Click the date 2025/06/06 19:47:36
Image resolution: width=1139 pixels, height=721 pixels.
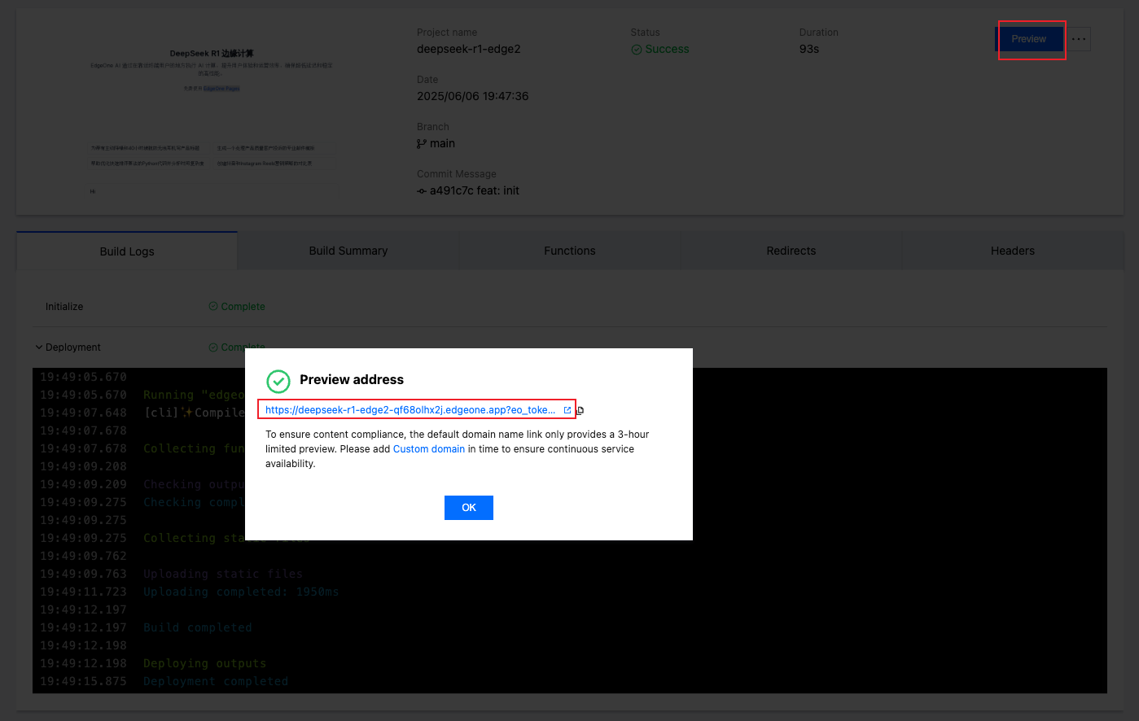pos(473,96)
